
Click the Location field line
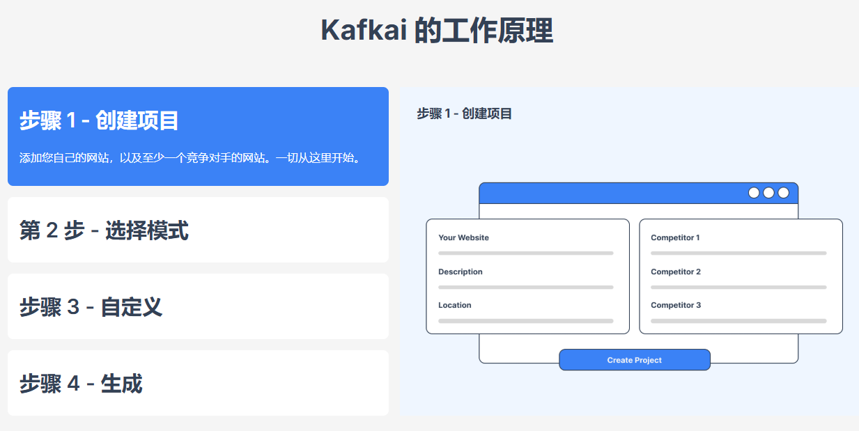pyautogui.click(x=526, y=321)
